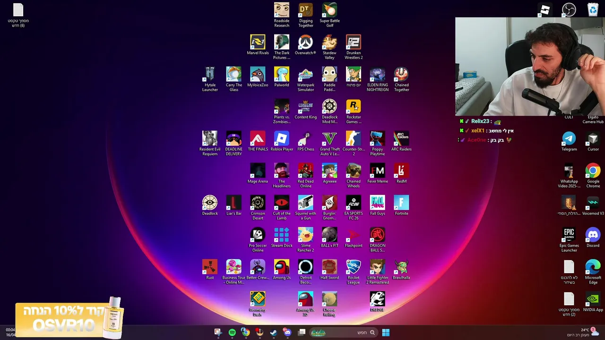605x340 pixels.
Task: Launch Marvel Rivals desktop icon
Action: tap(258, 45)
